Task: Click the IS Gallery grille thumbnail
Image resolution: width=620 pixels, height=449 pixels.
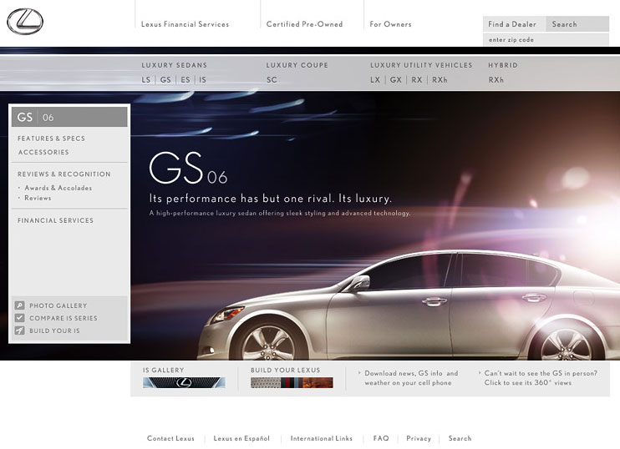Action: [x=184, y=382]
